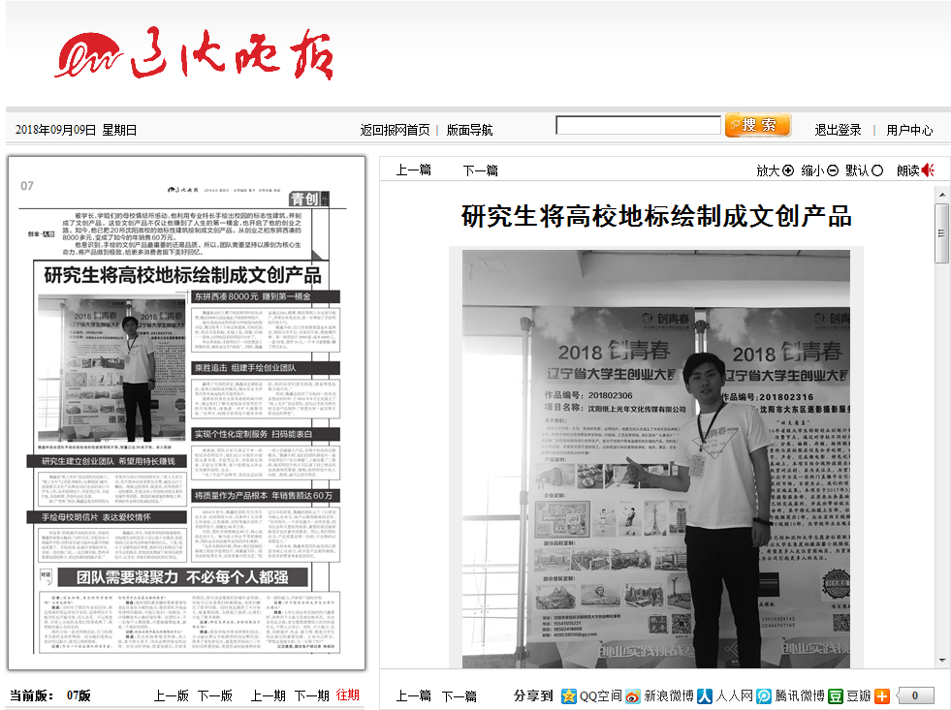Select the default (默认) size circle
Image resolution: width=951 pixels, height=710 pixels.
[877, 170]
